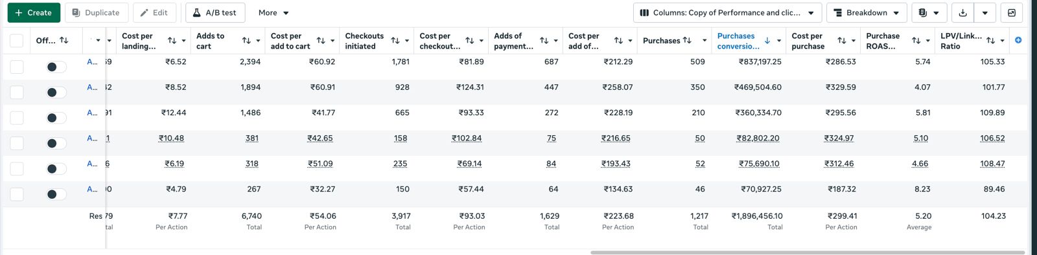The width and height of the screenshot is (1037, 255).
Task: Sort by LPV/Link Ratio column arrows
Action: pos(991,40)
